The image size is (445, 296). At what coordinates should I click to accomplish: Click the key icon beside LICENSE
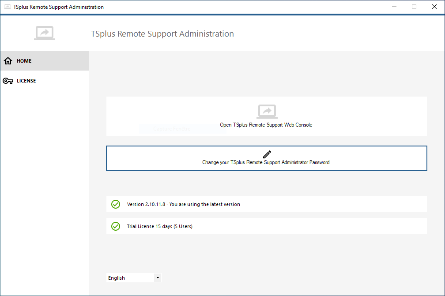point(8,80)
